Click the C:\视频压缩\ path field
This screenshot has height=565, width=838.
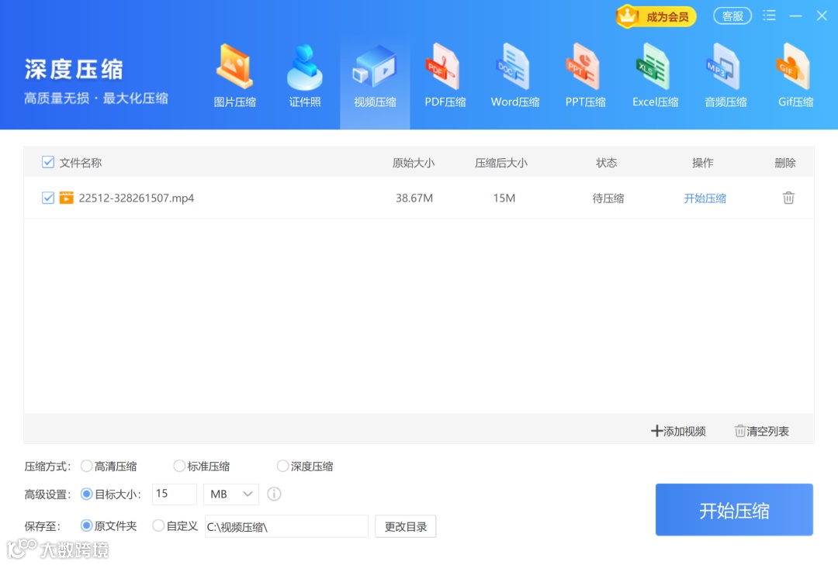(286, 526)
